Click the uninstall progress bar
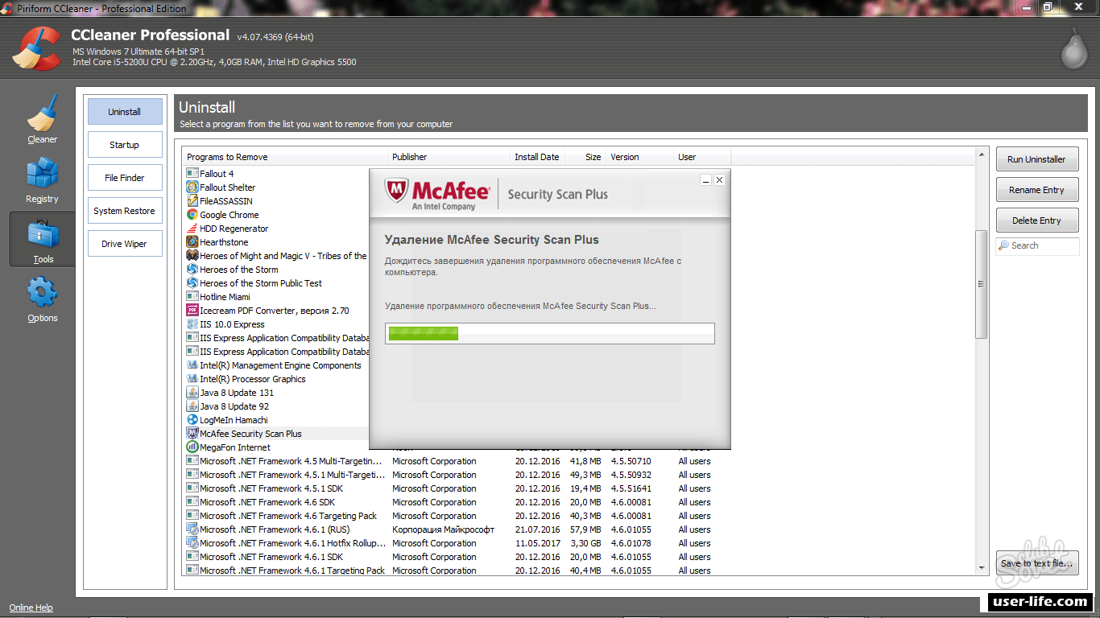The image size is (1100, 618). [x=550, y=333]
